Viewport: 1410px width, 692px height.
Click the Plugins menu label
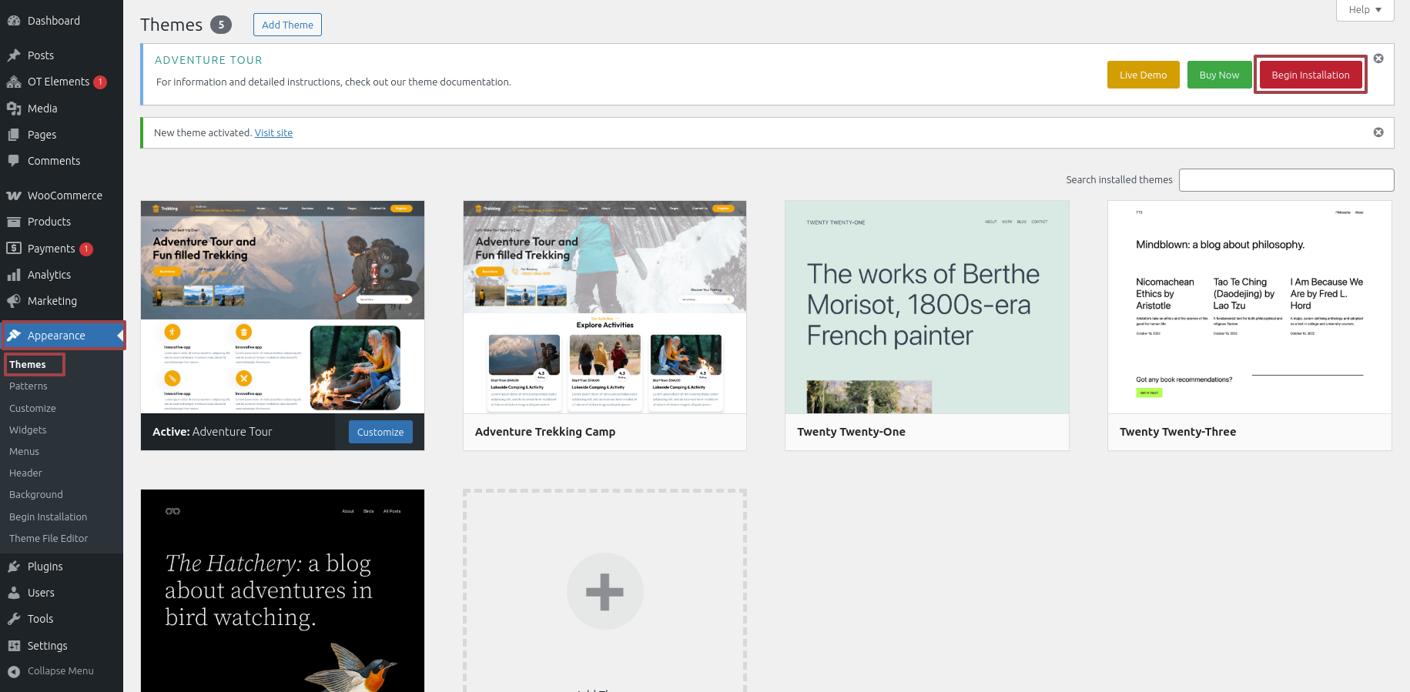coord(45,567)
